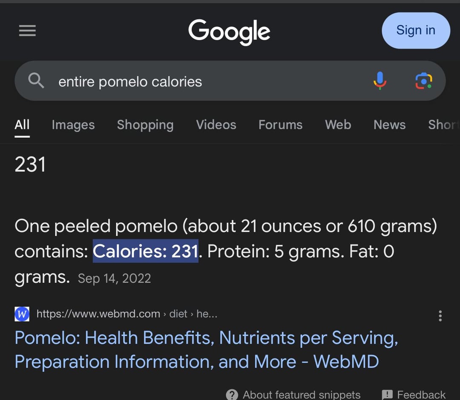Open the News tab

click(389, 125)
